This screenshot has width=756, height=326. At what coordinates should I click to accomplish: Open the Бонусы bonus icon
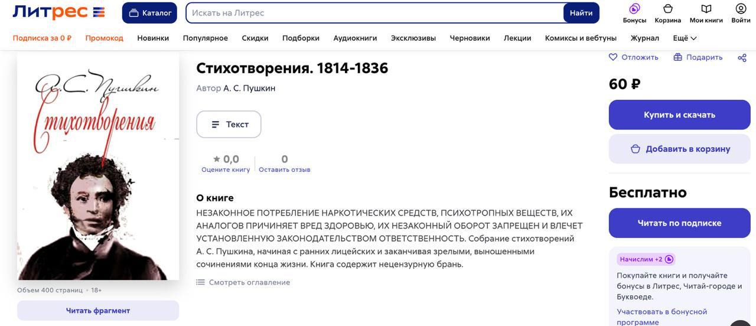[x=634, y=8]
